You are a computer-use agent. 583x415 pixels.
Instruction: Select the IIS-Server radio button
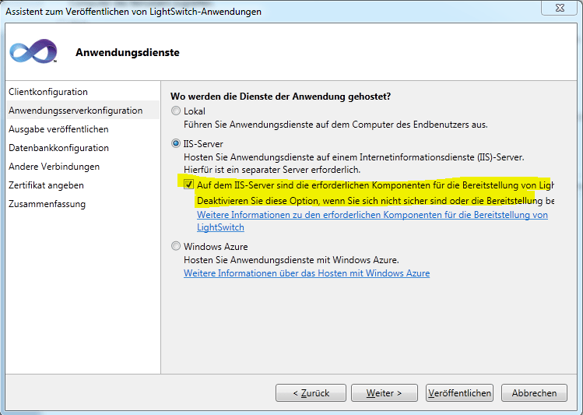click(x=176, y=143)
